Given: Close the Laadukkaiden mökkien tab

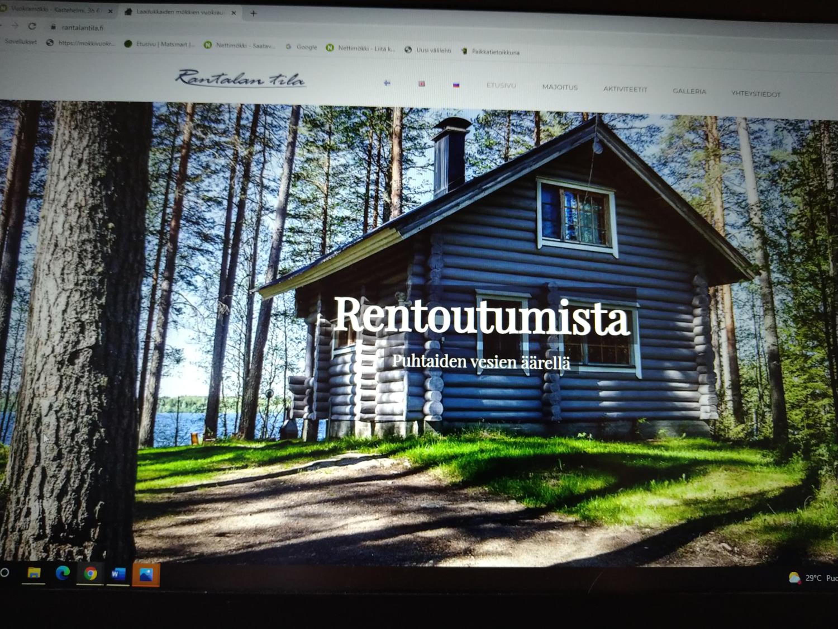Looking at the screenshot, I should click(x=234, y=13).
